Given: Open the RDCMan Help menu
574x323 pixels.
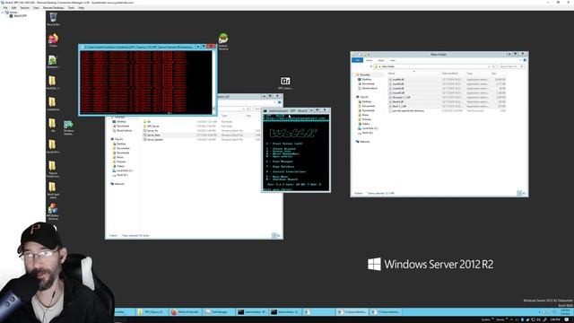Looking at the screenshot, I should [82, 7].
